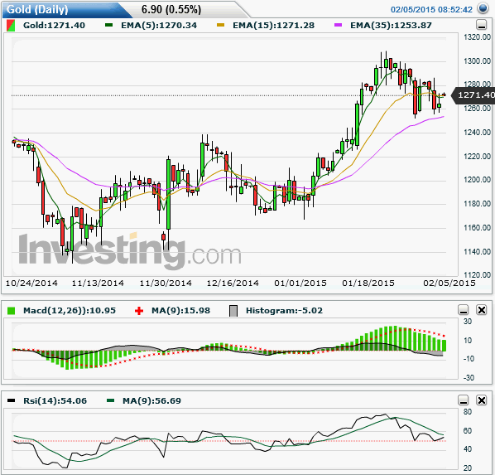Close the MACD indicator panel
Screen dimensions: 495x475
pos(482,310)
